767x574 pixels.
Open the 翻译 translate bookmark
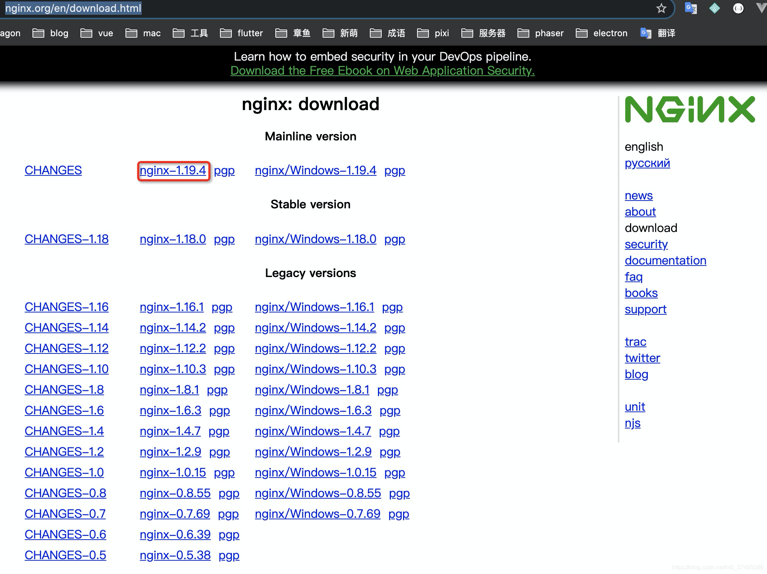pos(658,33)
